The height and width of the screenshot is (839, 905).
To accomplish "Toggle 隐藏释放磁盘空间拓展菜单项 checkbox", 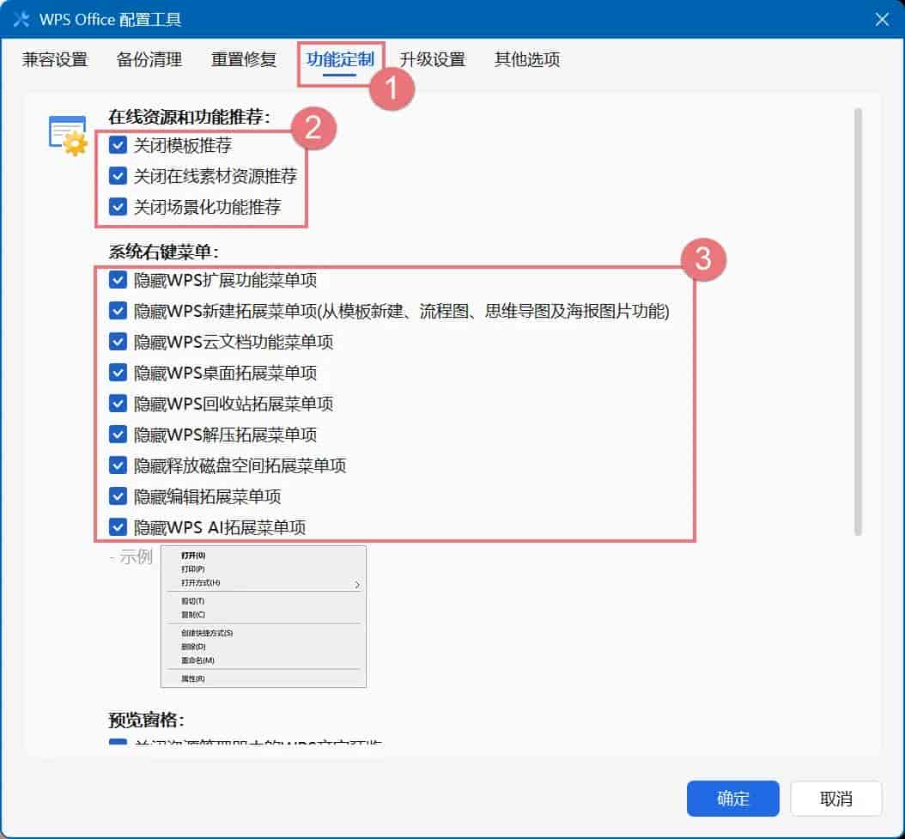I will 118,465.
